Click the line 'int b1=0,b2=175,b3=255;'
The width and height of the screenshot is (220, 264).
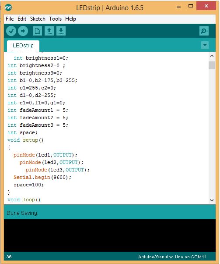42,80
